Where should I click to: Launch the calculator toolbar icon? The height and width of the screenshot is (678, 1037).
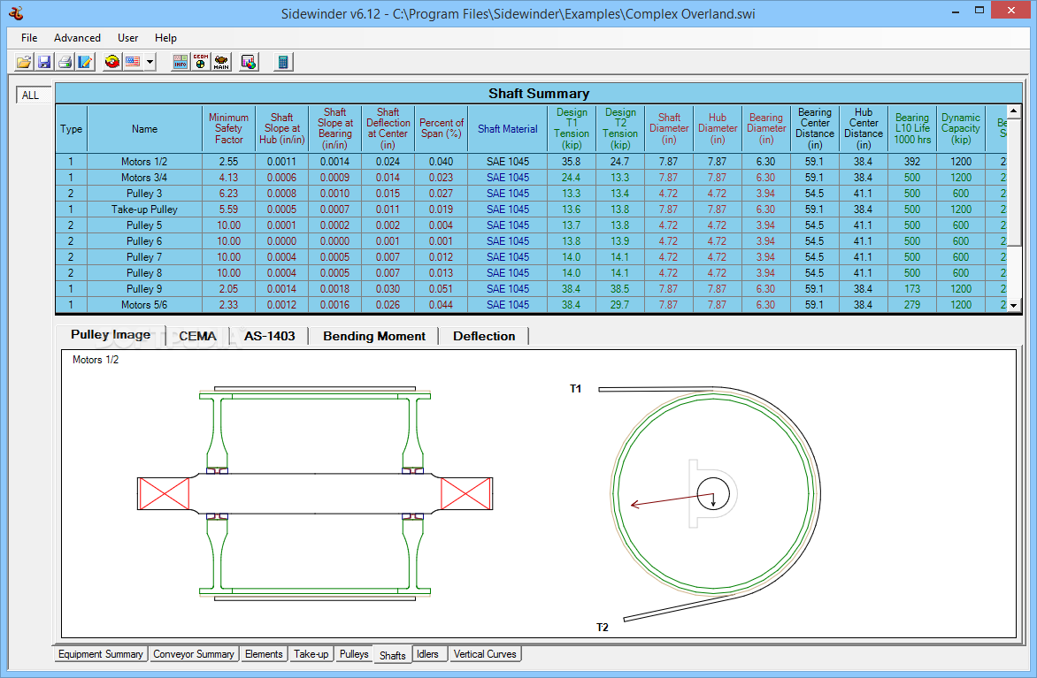(x=283, y=62)
